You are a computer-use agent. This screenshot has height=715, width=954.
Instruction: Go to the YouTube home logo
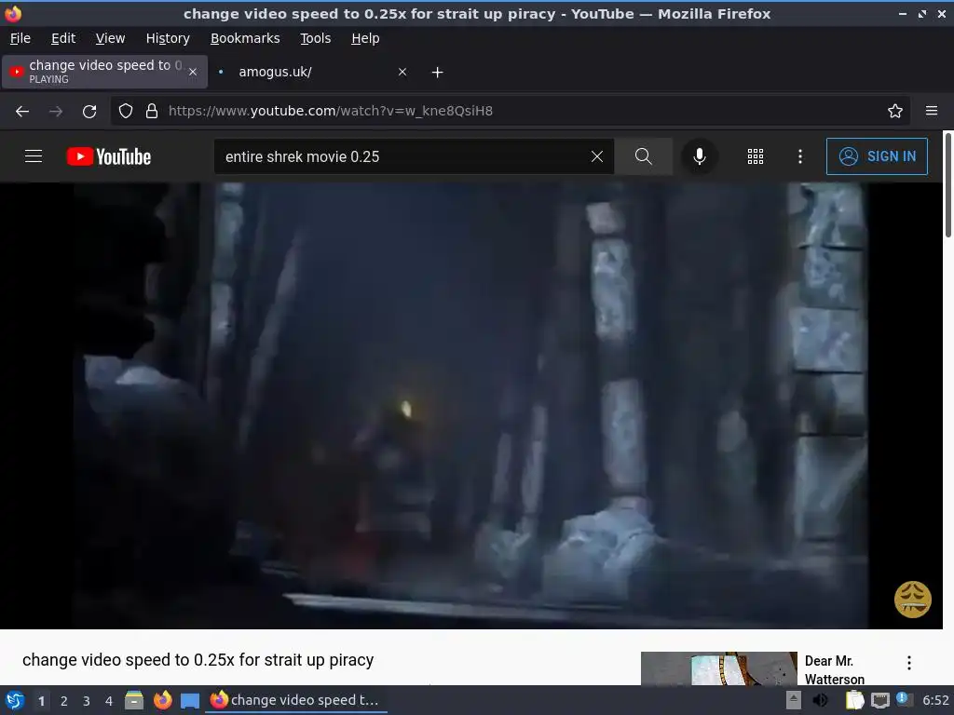[108, 156]
